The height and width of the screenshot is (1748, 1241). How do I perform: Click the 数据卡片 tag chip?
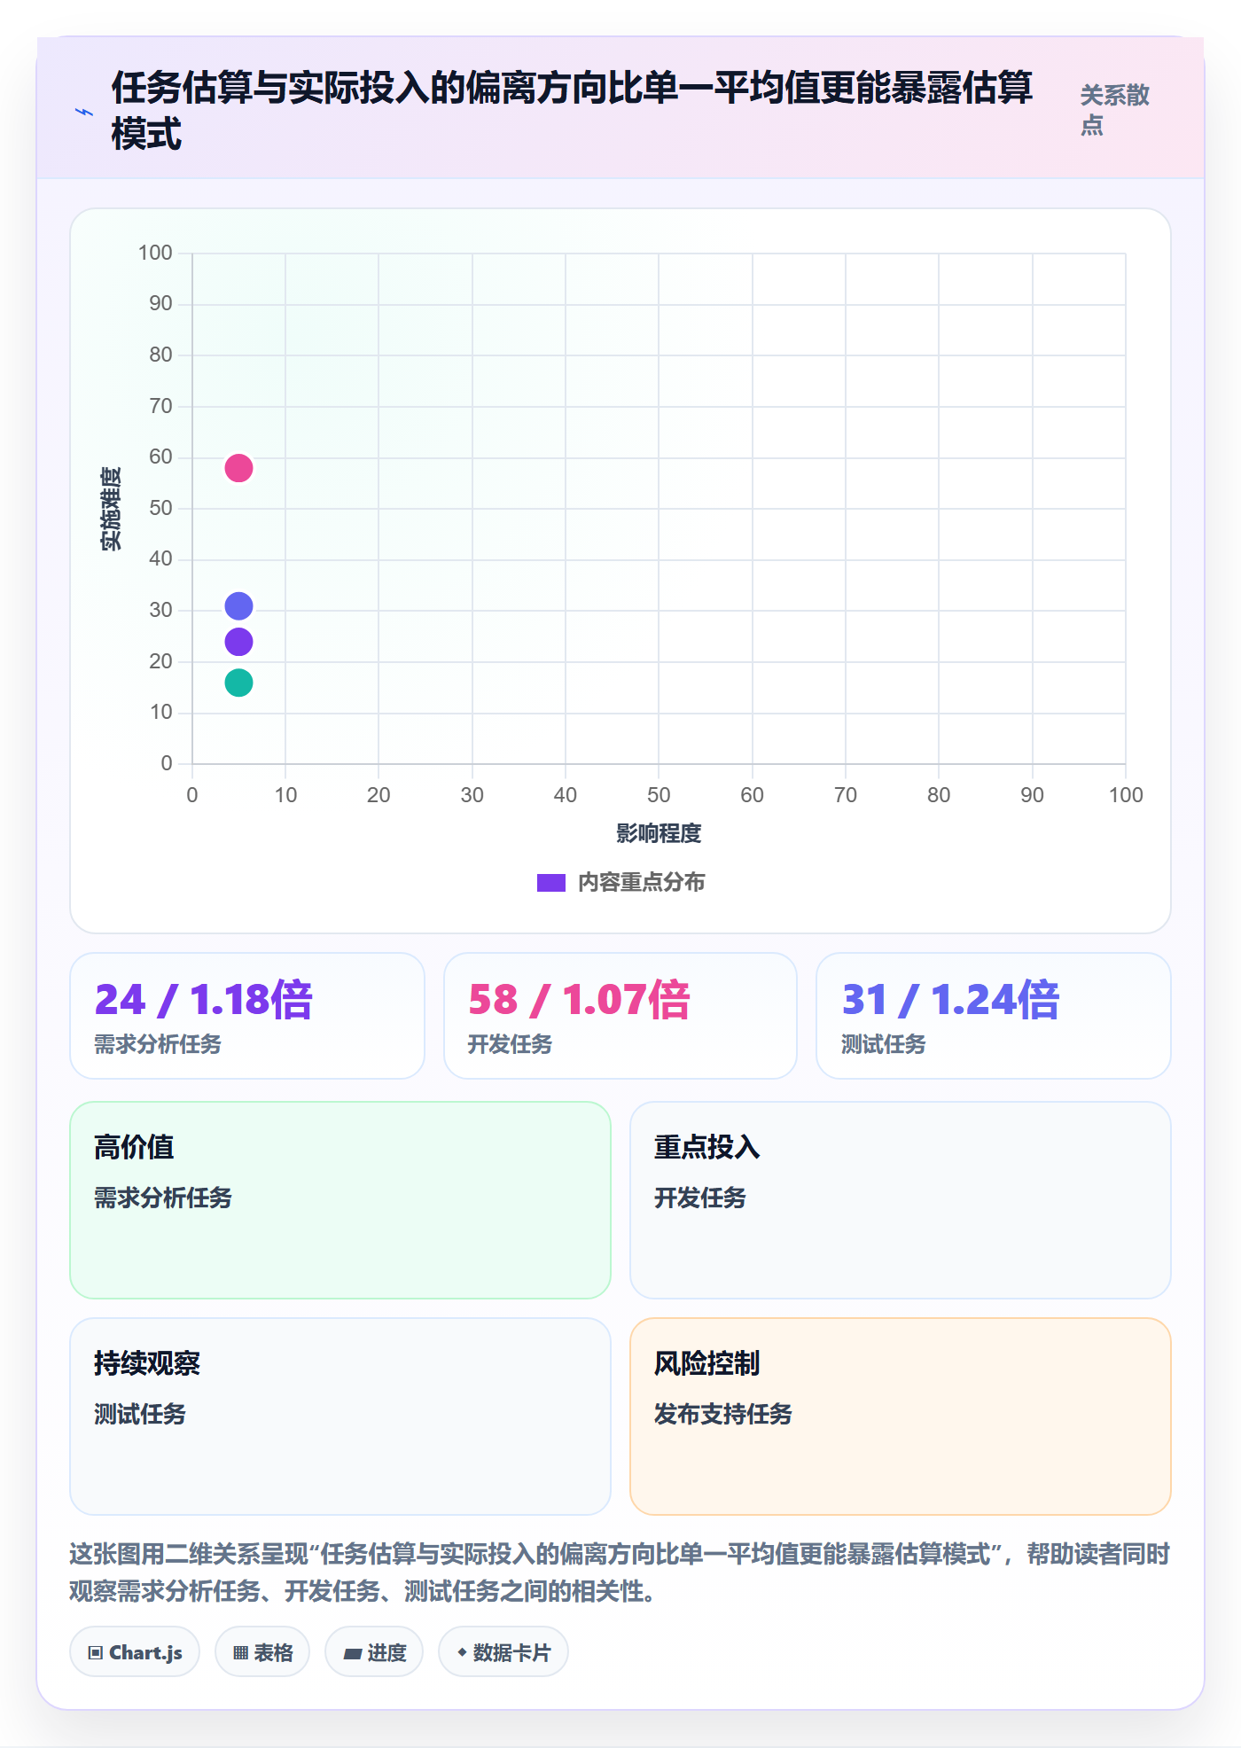click(x=503, y=1652)
